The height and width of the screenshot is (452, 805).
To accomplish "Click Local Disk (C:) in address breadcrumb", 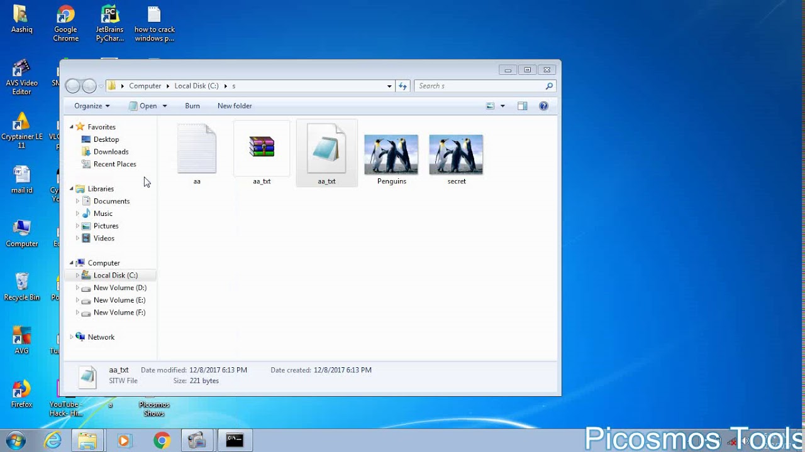I will (x=196, y=86).
